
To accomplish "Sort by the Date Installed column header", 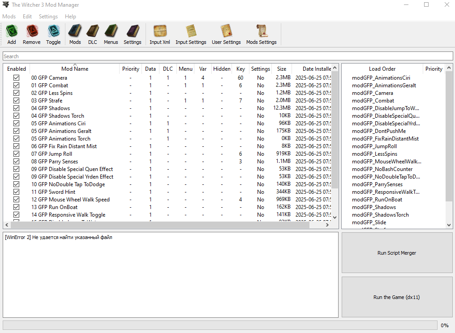I will tap(312, 69).
